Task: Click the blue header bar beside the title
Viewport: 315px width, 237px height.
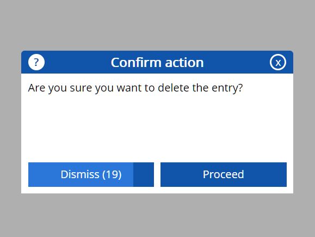Action: [237, 62]
